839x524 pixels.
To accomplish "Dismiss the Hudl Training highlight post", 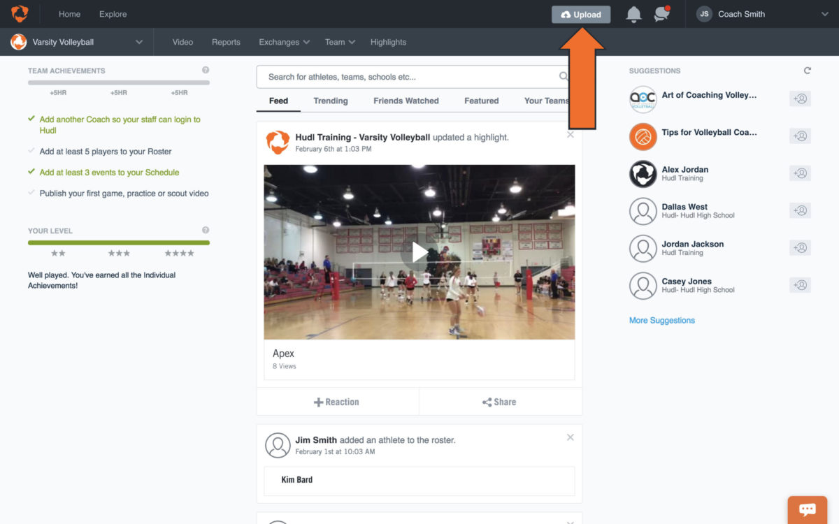I will coord(571,135).
